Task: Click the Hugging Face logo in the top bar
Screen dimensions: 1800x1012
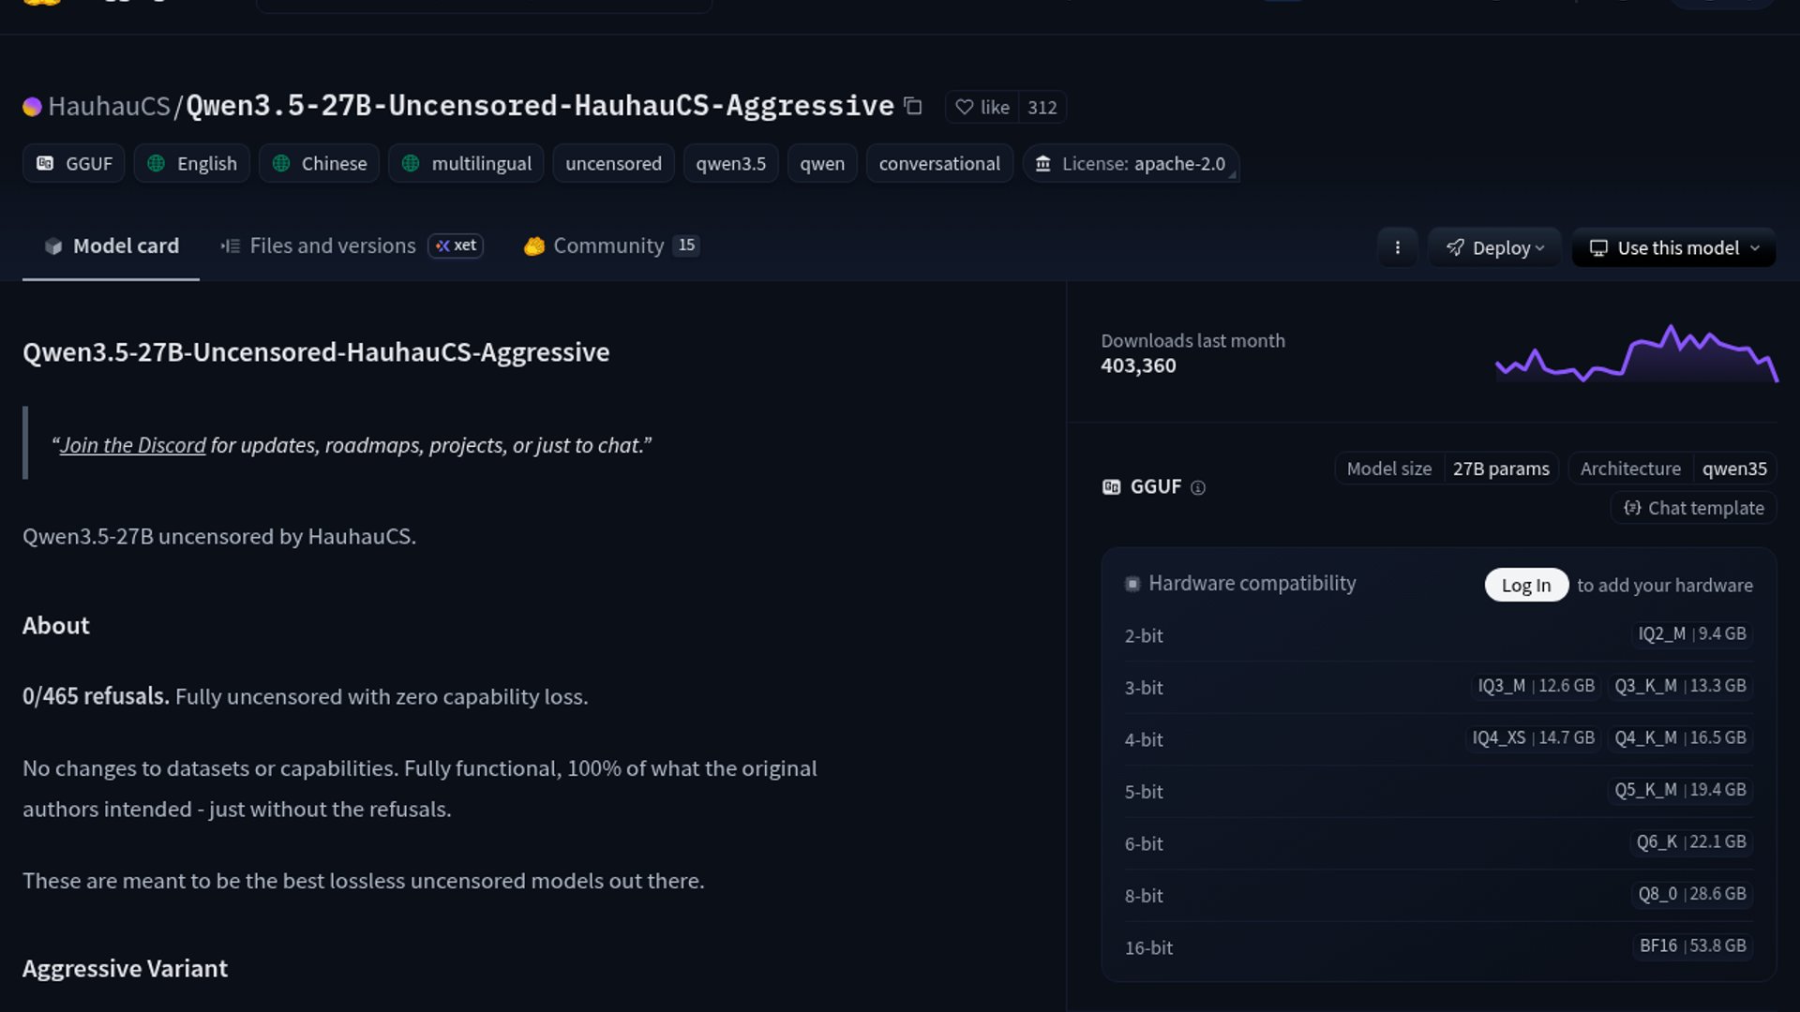Action: [41, 4]
